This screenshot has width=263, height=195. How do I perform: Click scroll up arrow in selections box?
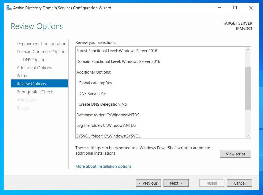click(x=248, y=50)
